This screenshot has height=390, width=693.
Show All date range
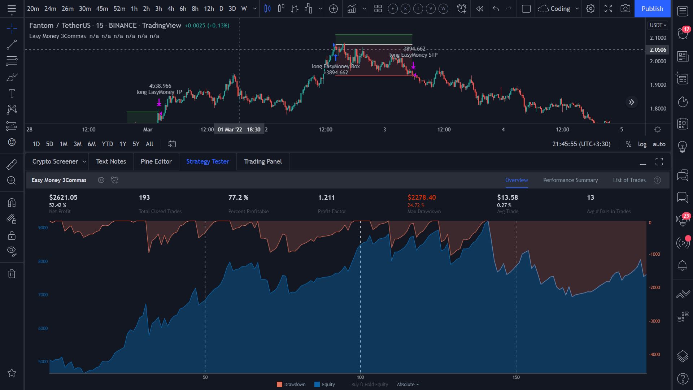[149, 144]
